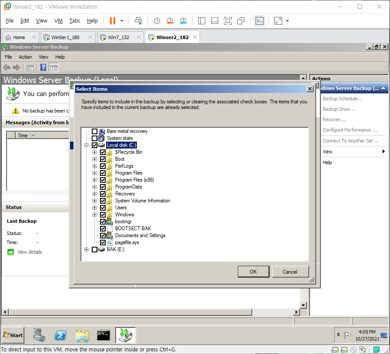Click the Start button
The height and width of the screenshot is (354, 390).
click(13, 335)
